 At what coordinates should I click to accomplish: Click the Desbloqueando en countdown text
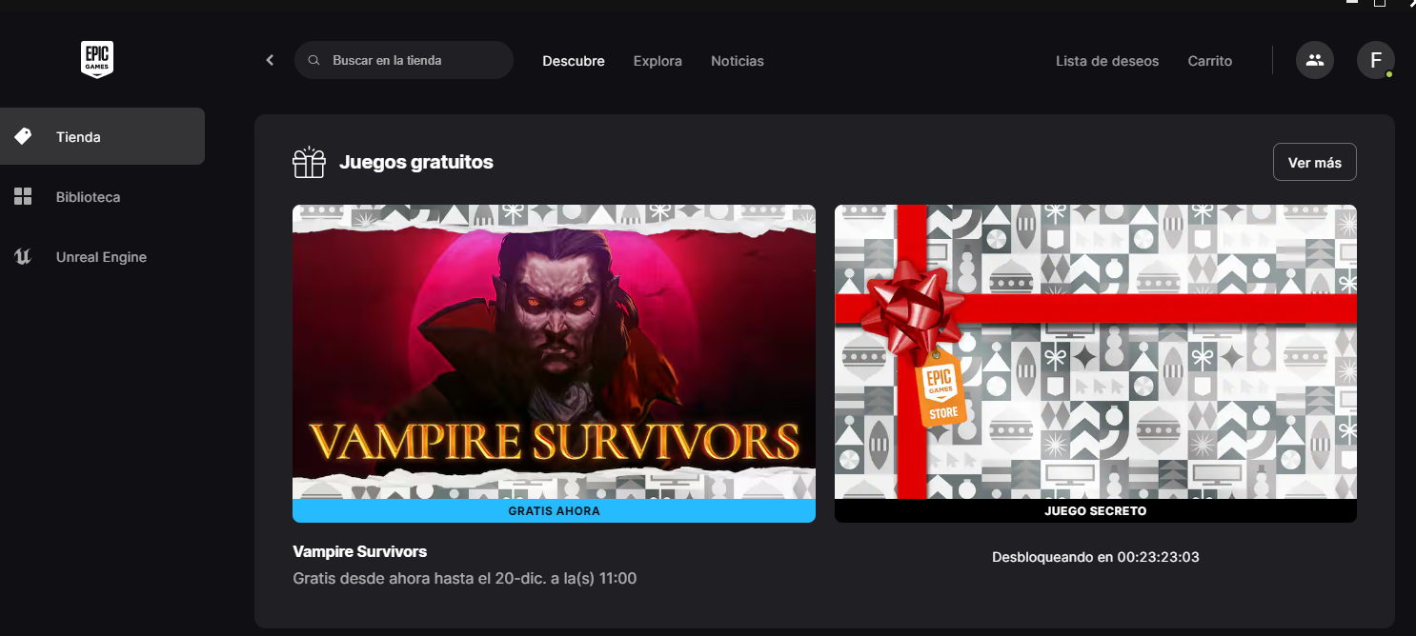[x=1096, y=557]
